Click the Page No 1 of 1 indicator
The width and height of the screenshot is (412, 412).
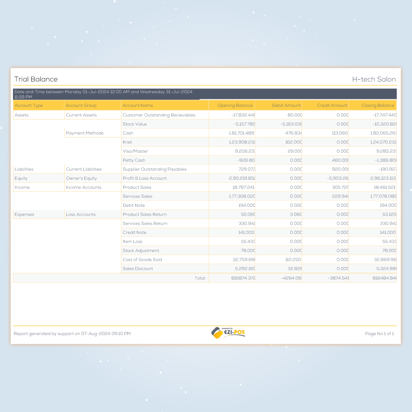(x=380, y=334)
